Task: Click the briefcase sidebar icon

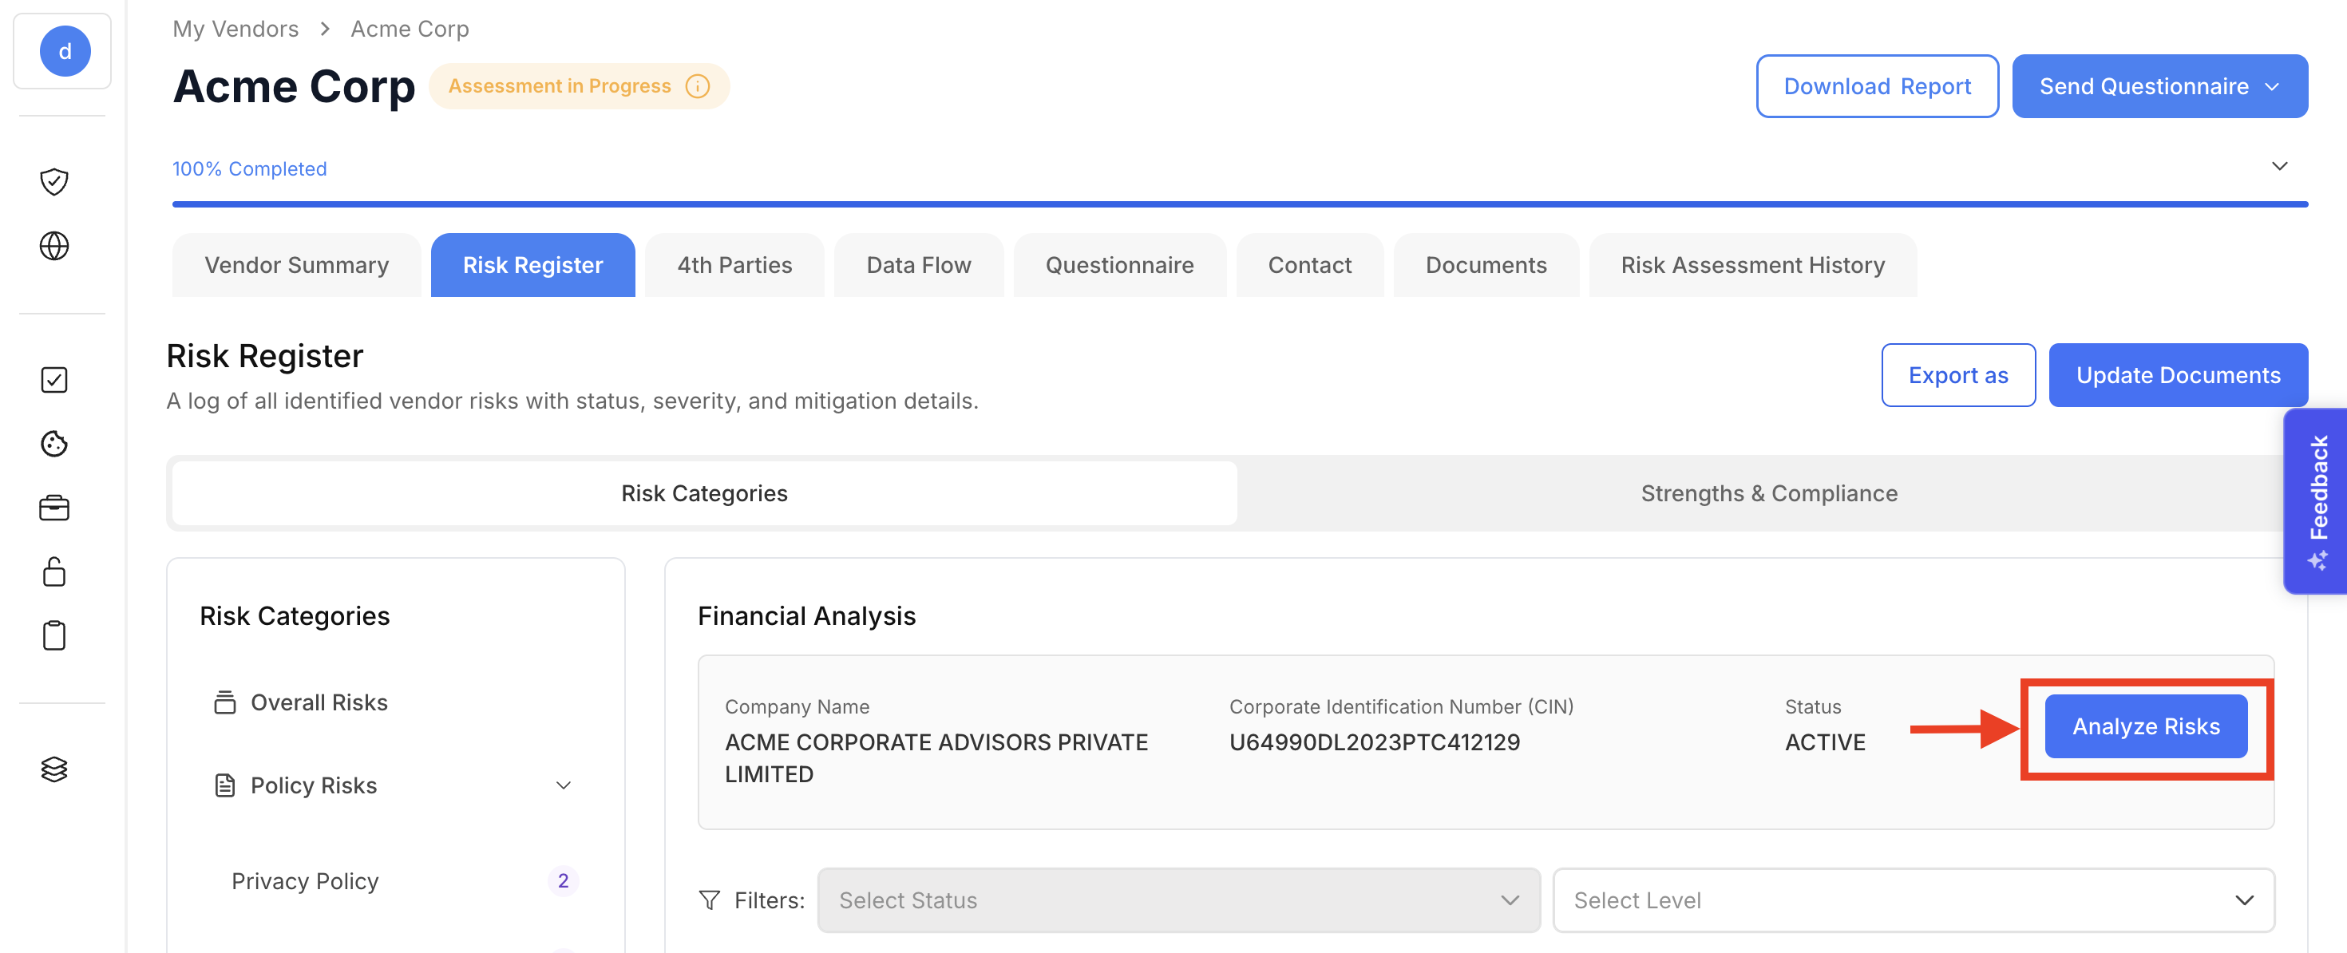Action: click(53, 508)
